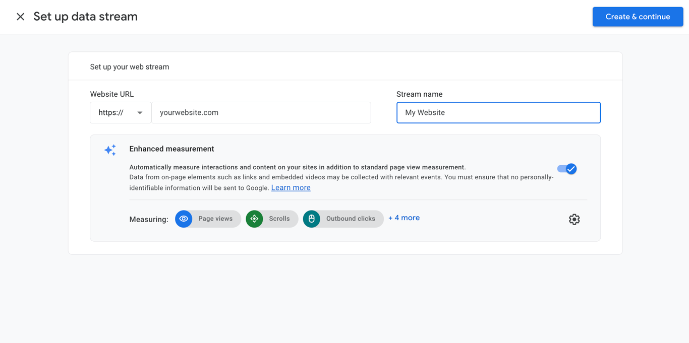
Task: Open the Learn more link
Action: click(x=291, y=187)
